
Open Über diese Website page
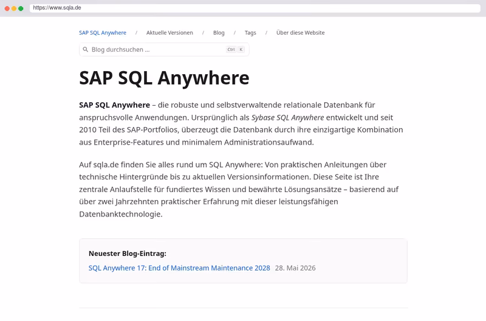pos(300,33)
